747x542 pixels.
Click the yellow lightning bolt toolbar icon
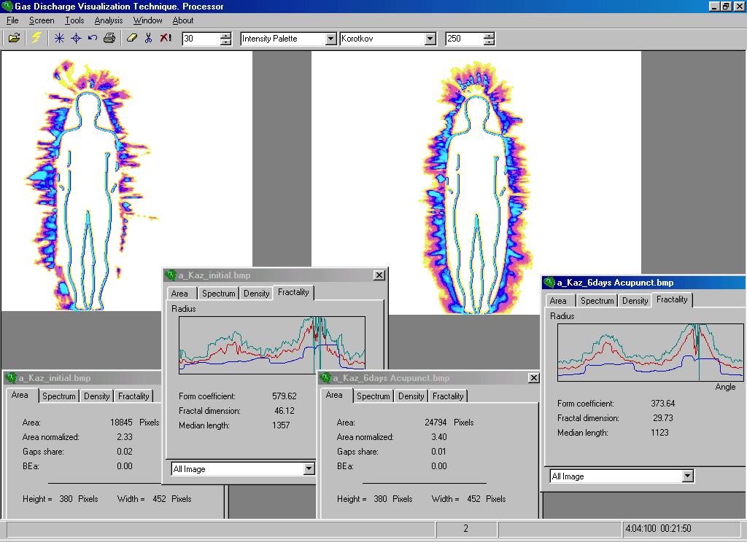pos(36,39)
